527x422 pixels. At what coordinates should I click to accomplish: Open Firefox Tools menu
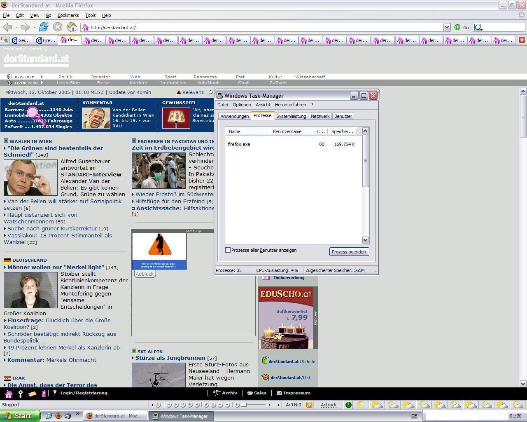click(90, 15)
